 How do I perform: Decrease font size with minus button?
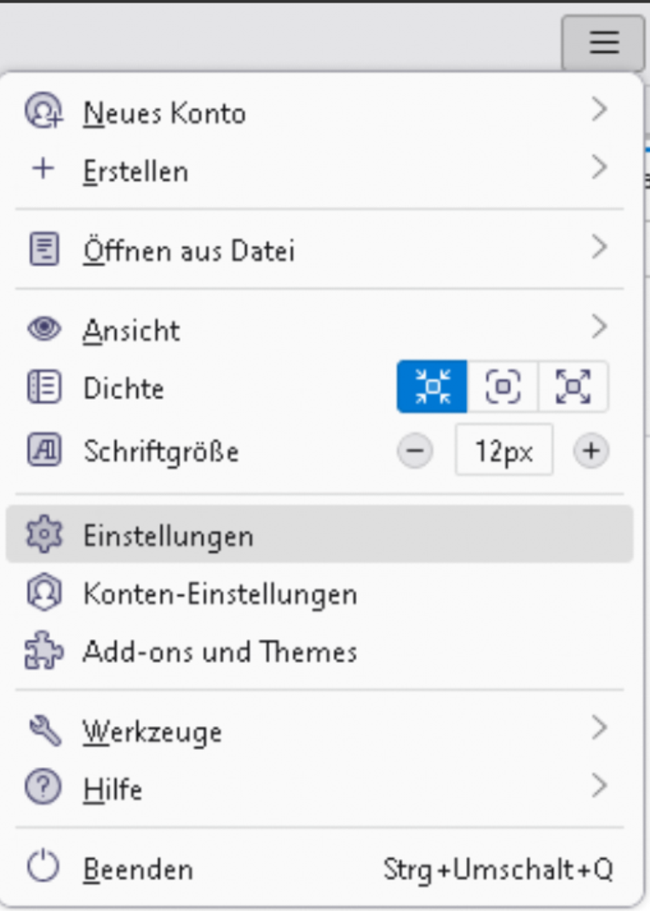[415, 450]
